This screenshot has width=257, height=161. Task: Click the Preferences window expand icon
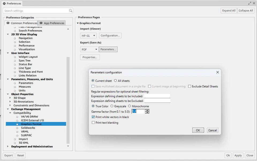point(250,3)
